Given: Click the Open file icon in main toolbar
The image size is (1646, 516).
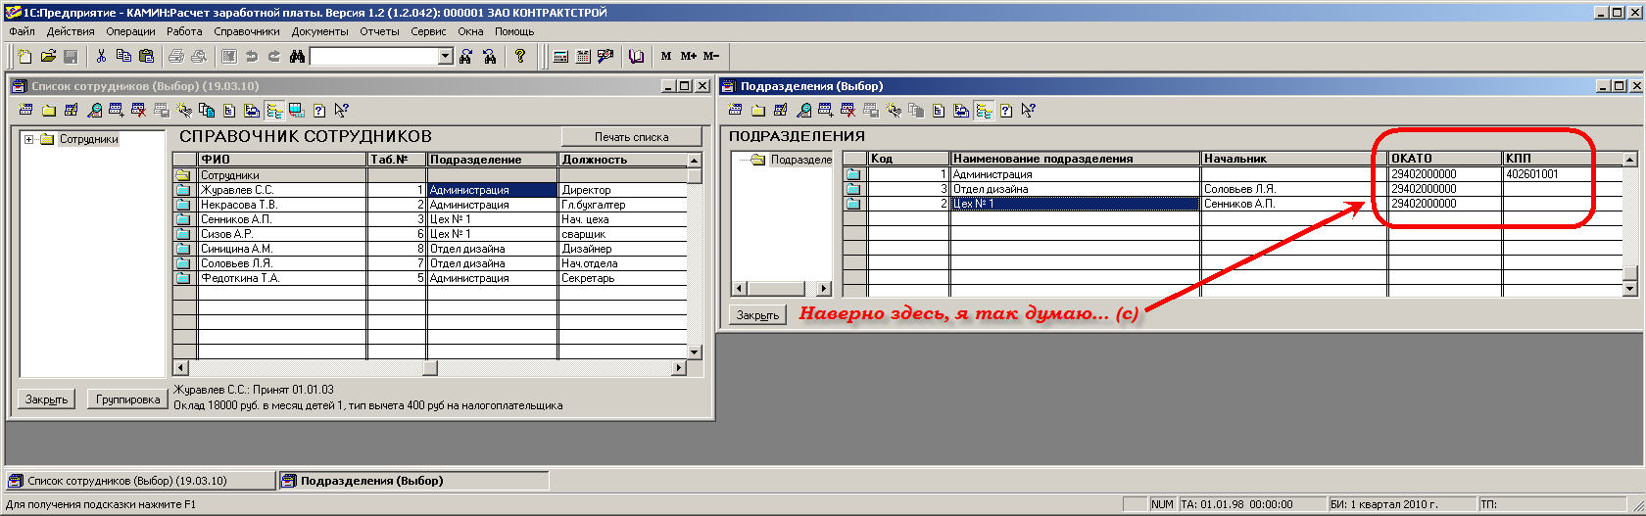Looking at the screenshot, I should (47, 57).
